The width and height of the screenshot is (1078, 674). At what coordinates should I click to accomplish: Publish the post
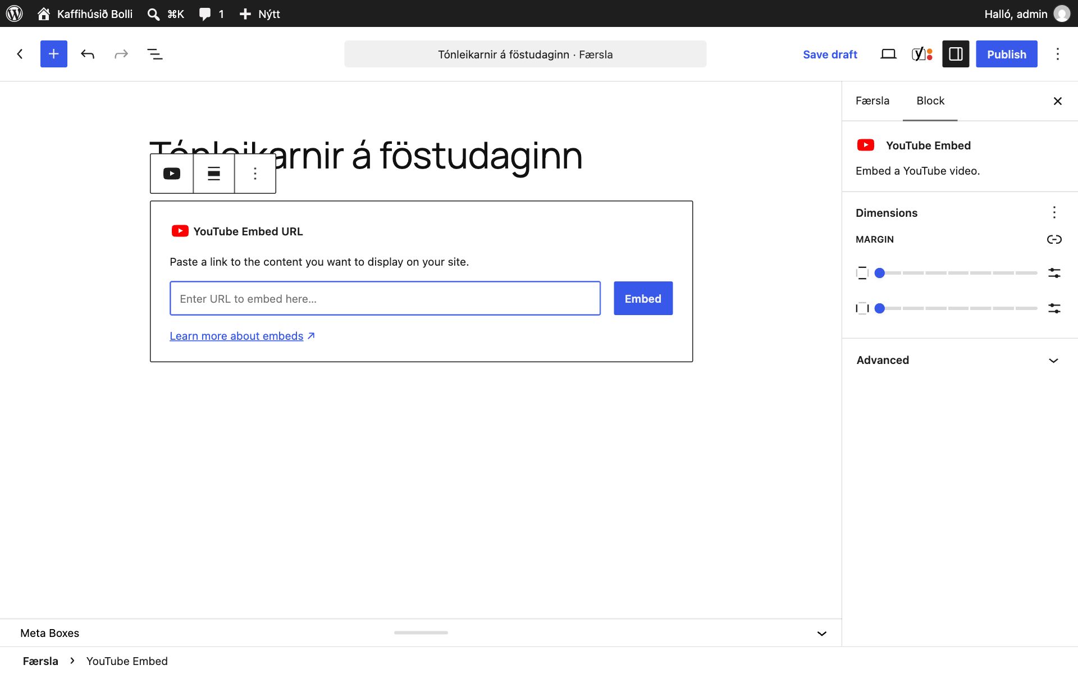tap(1007, 54)
